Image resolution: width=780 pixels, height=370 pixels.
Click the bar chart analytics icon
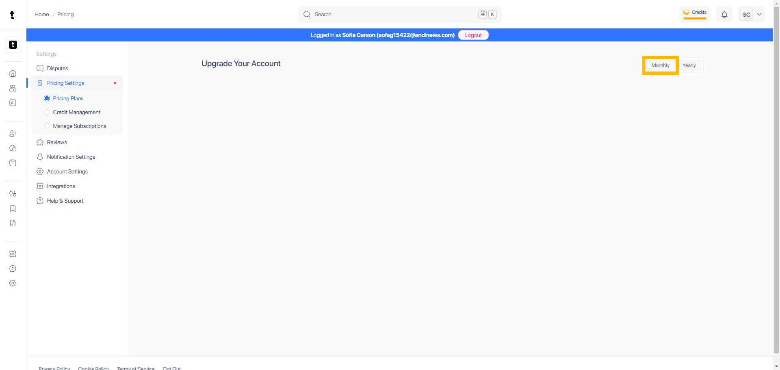pos(13,103)
